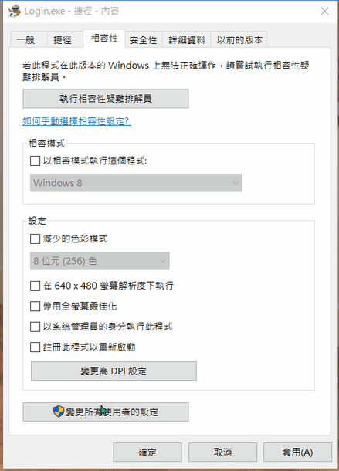The image size is (339, 471).
Task: Open 如何手動選擇相容性設定 link
Action: coord(76,121)
